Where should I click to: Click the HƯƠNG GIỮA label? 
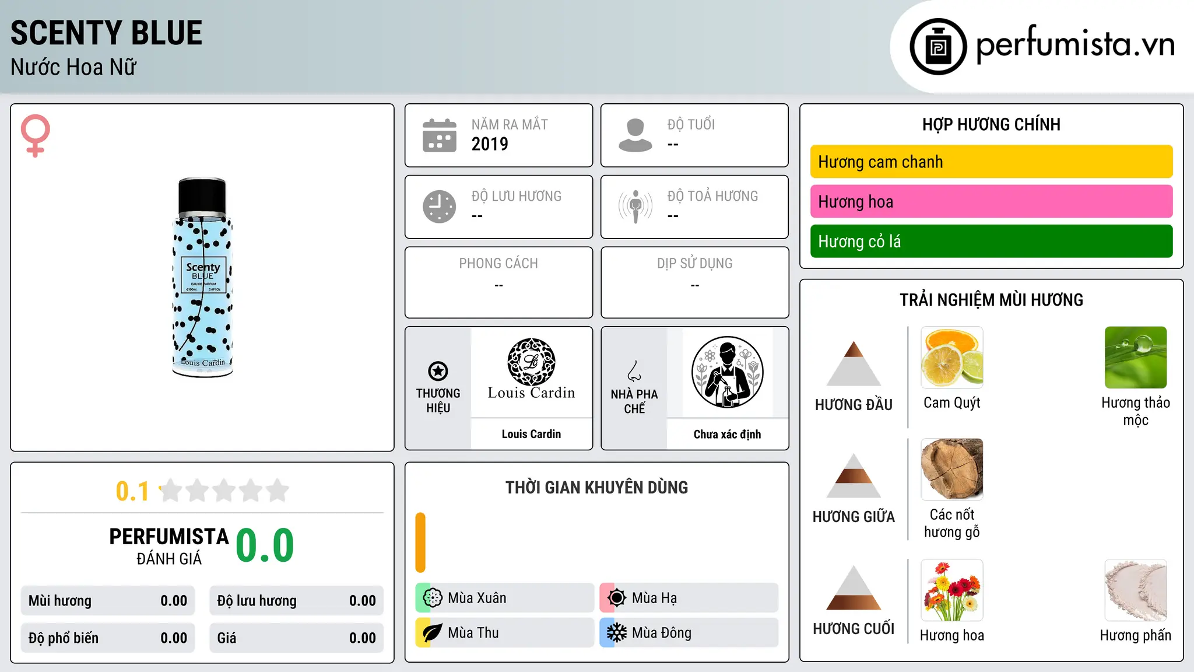tap(854, 517)
